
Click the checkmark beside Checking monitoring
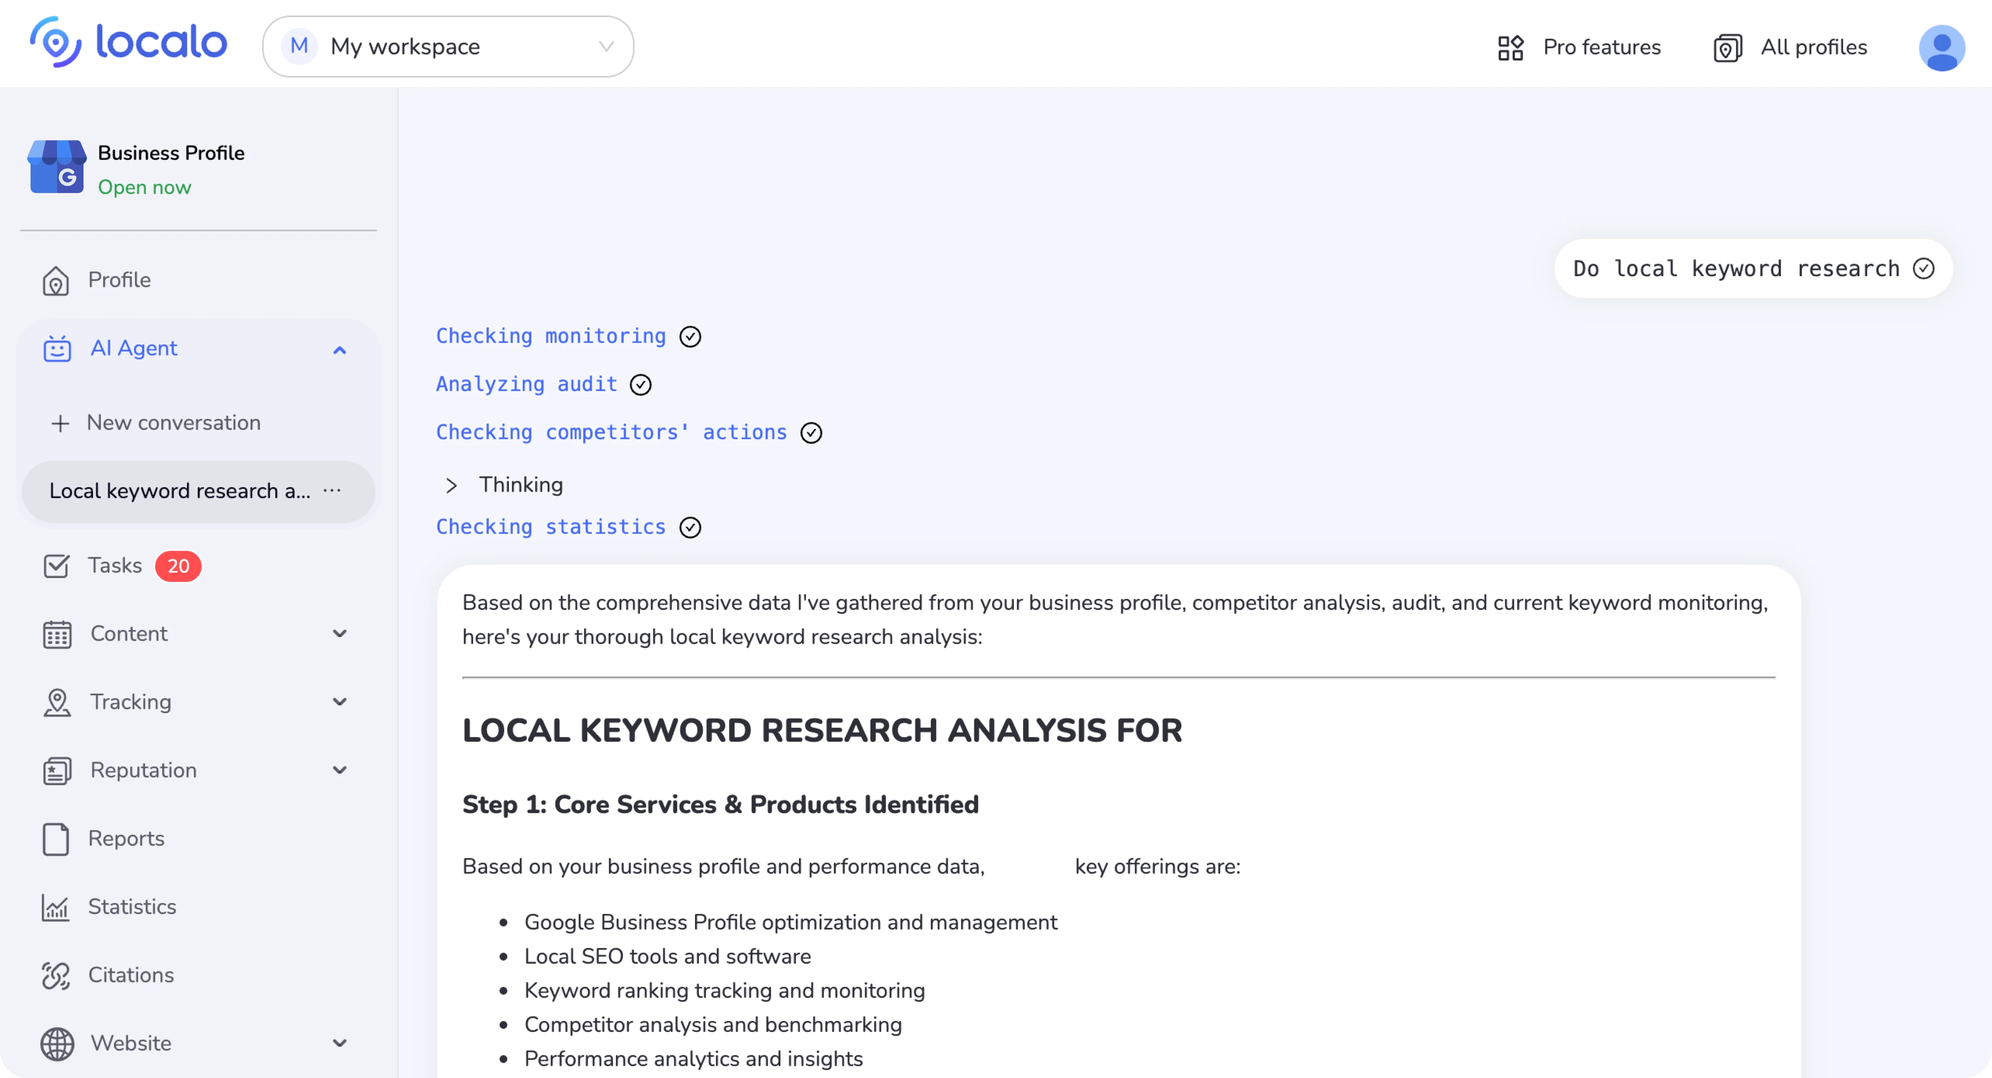click(x=691, y=335)
